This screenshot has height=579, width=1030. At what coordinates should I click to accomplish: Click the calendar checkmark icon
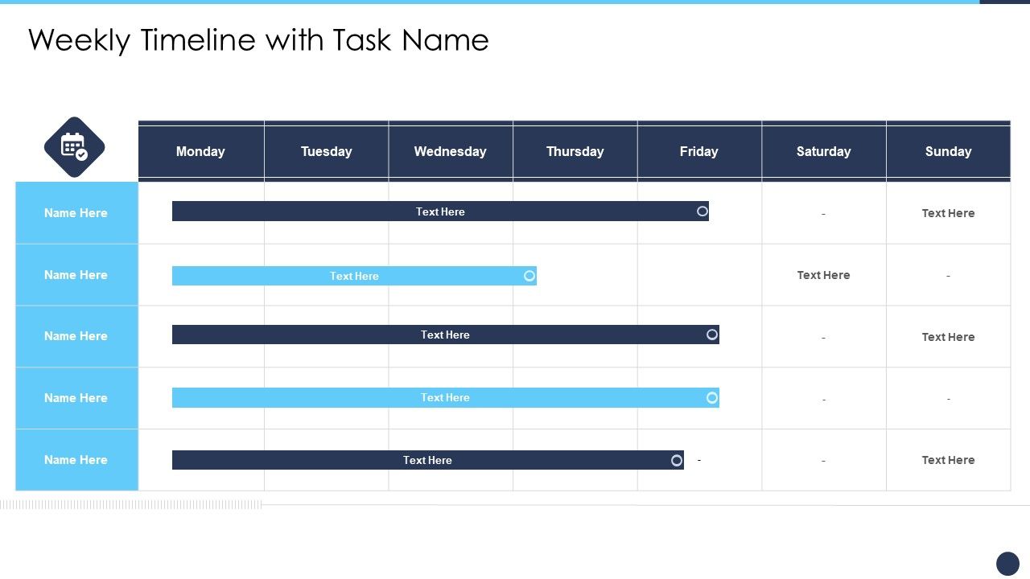click(x=74, y=148)
